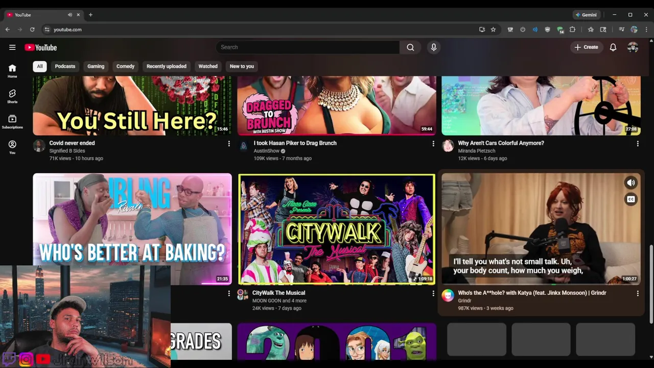Click the Chrome profile avatar

634,30
